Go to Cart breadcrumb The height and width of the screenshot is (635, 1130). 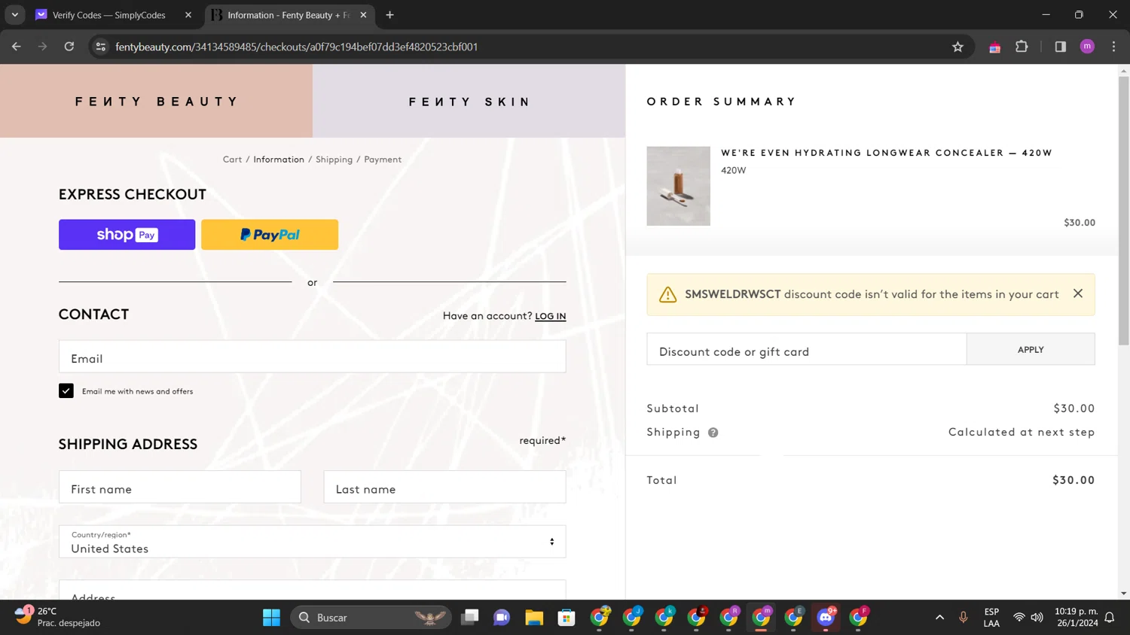click(x=232, y=160)
